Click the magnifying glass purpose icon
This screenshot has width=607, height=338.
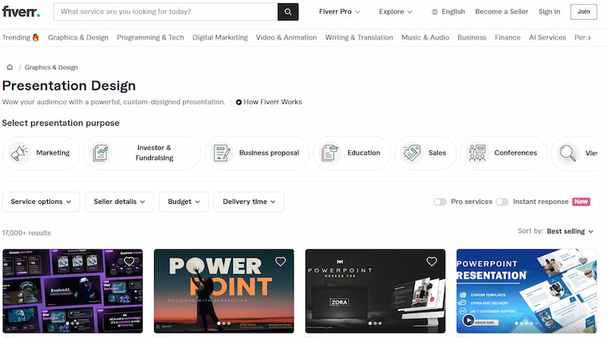568,153
